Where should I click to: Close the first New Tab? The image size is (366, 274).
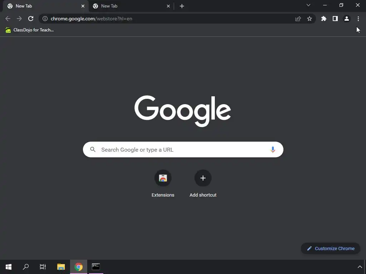83,6
